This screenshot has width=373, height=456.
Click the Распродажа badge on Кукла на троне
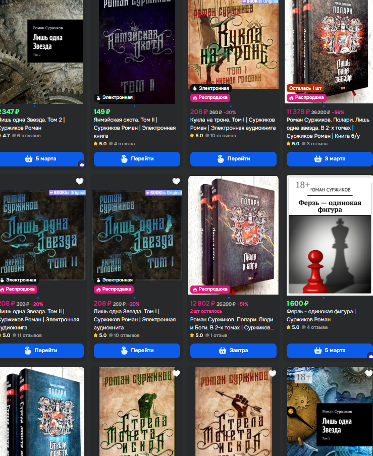[x=210, y=98]
